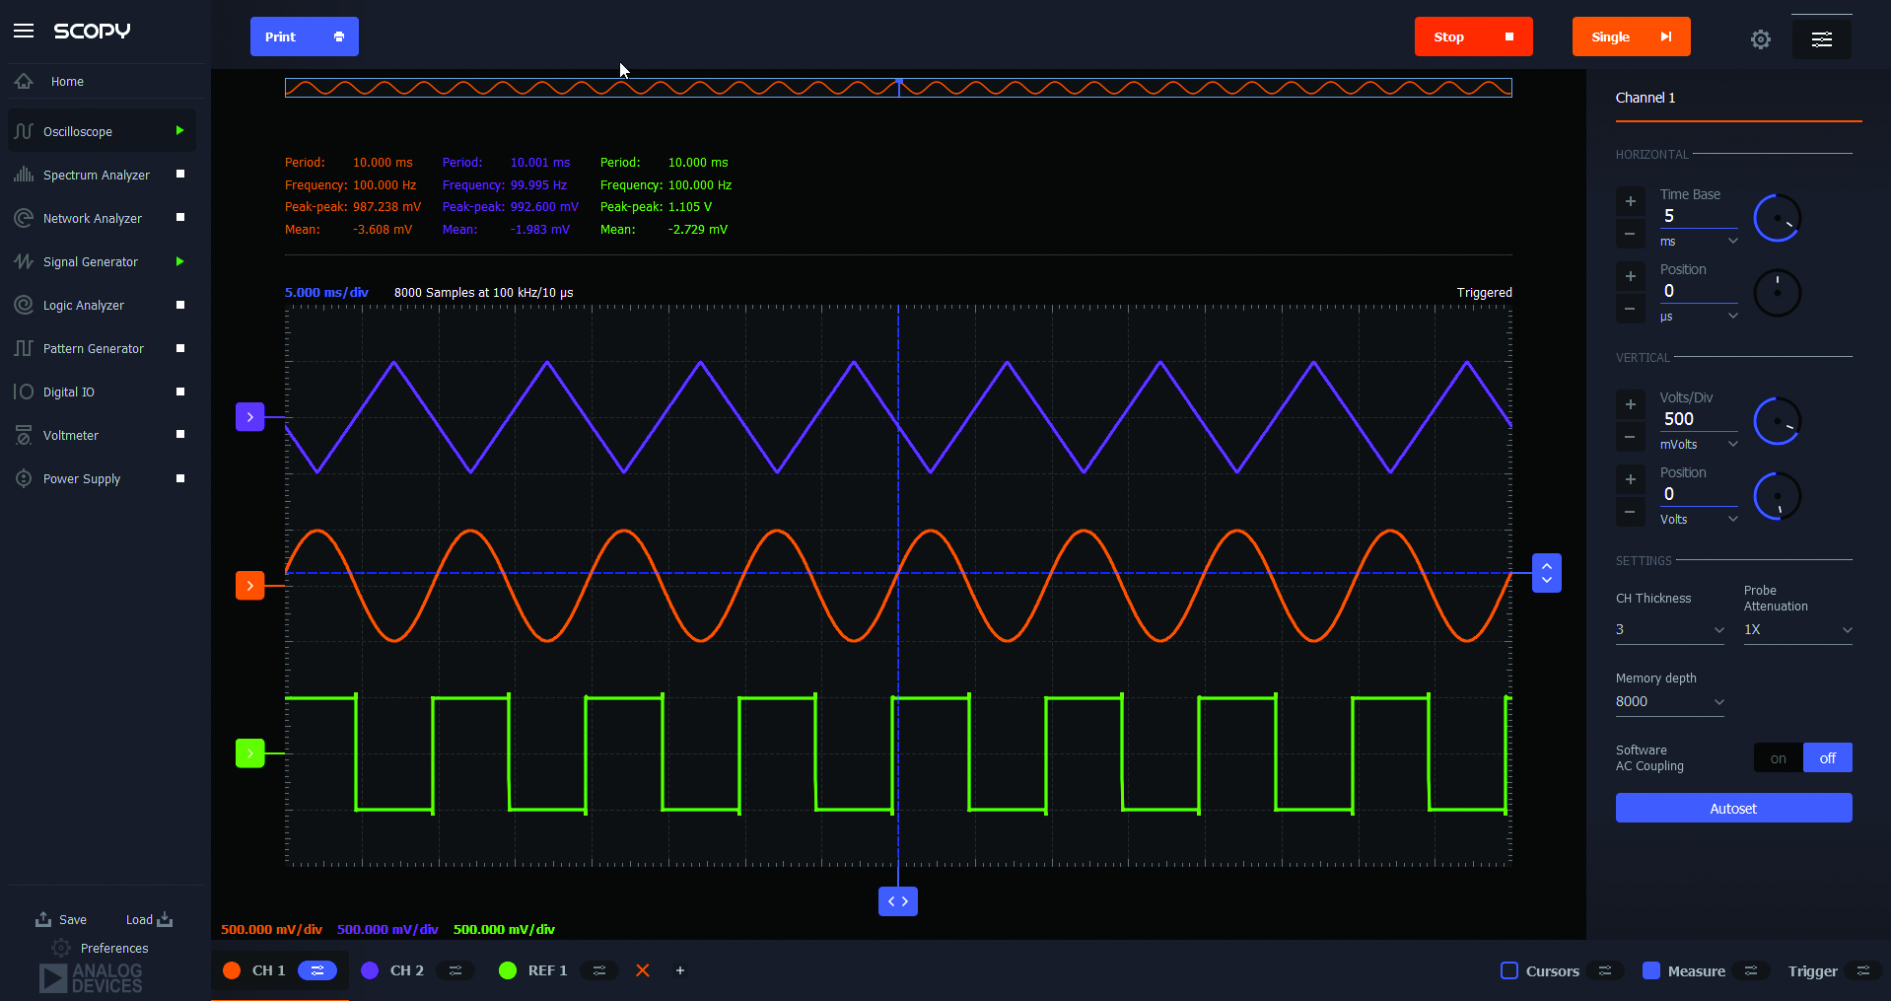Open the CH Thickness dropdown

point(1669,630)
